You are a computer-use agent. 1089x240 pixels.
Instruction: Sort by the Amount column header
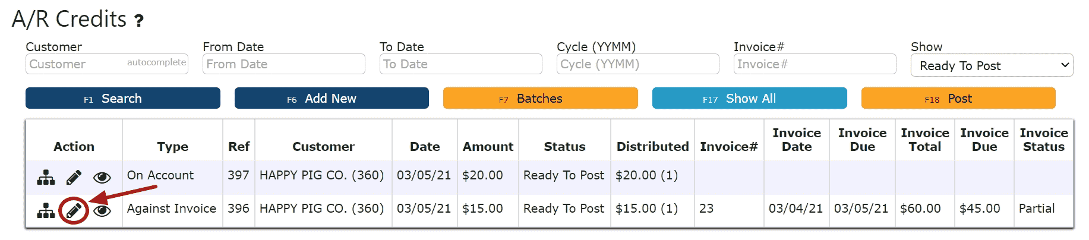[x=488, y=147]
